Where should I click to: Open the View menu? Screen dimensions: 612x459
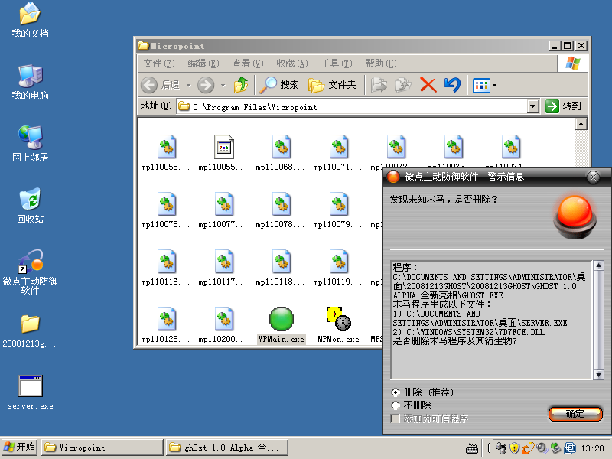248,63
